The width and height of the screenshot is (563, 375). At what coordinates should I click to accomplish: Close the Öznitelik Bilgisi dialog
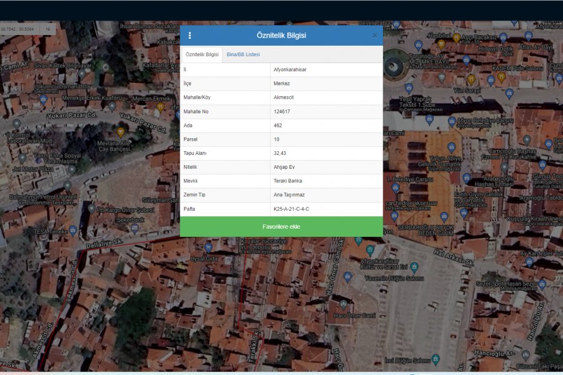(x=375, y=36)
